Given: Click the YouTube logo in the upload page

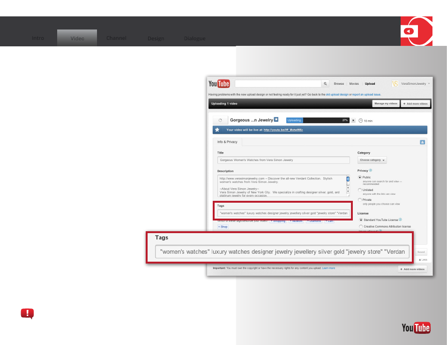Looking at the screenshot, I should coord(219,83).
